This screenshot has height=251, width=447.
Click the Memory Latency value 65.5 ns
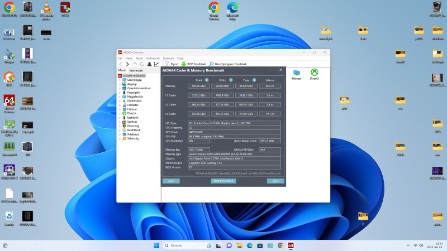tap(270, 86)
